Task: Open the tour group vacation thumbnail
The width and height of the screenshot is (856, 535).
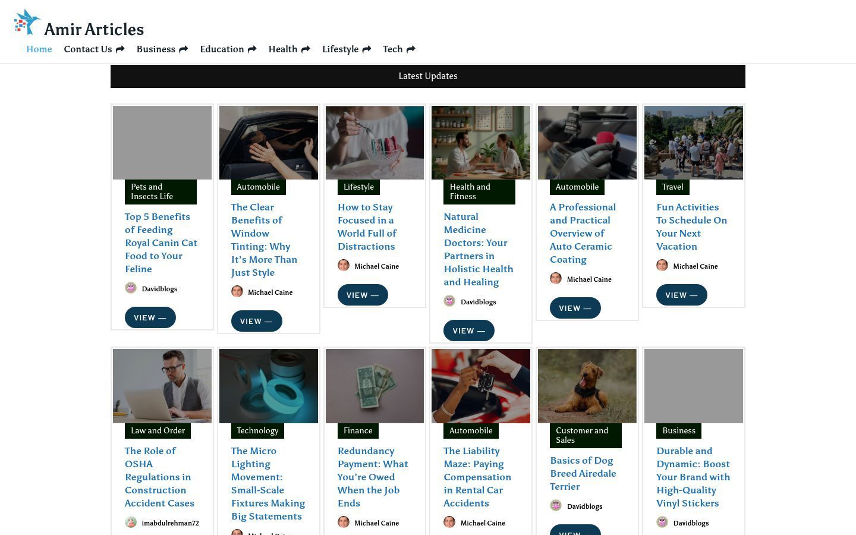Action: coord(694,143)
